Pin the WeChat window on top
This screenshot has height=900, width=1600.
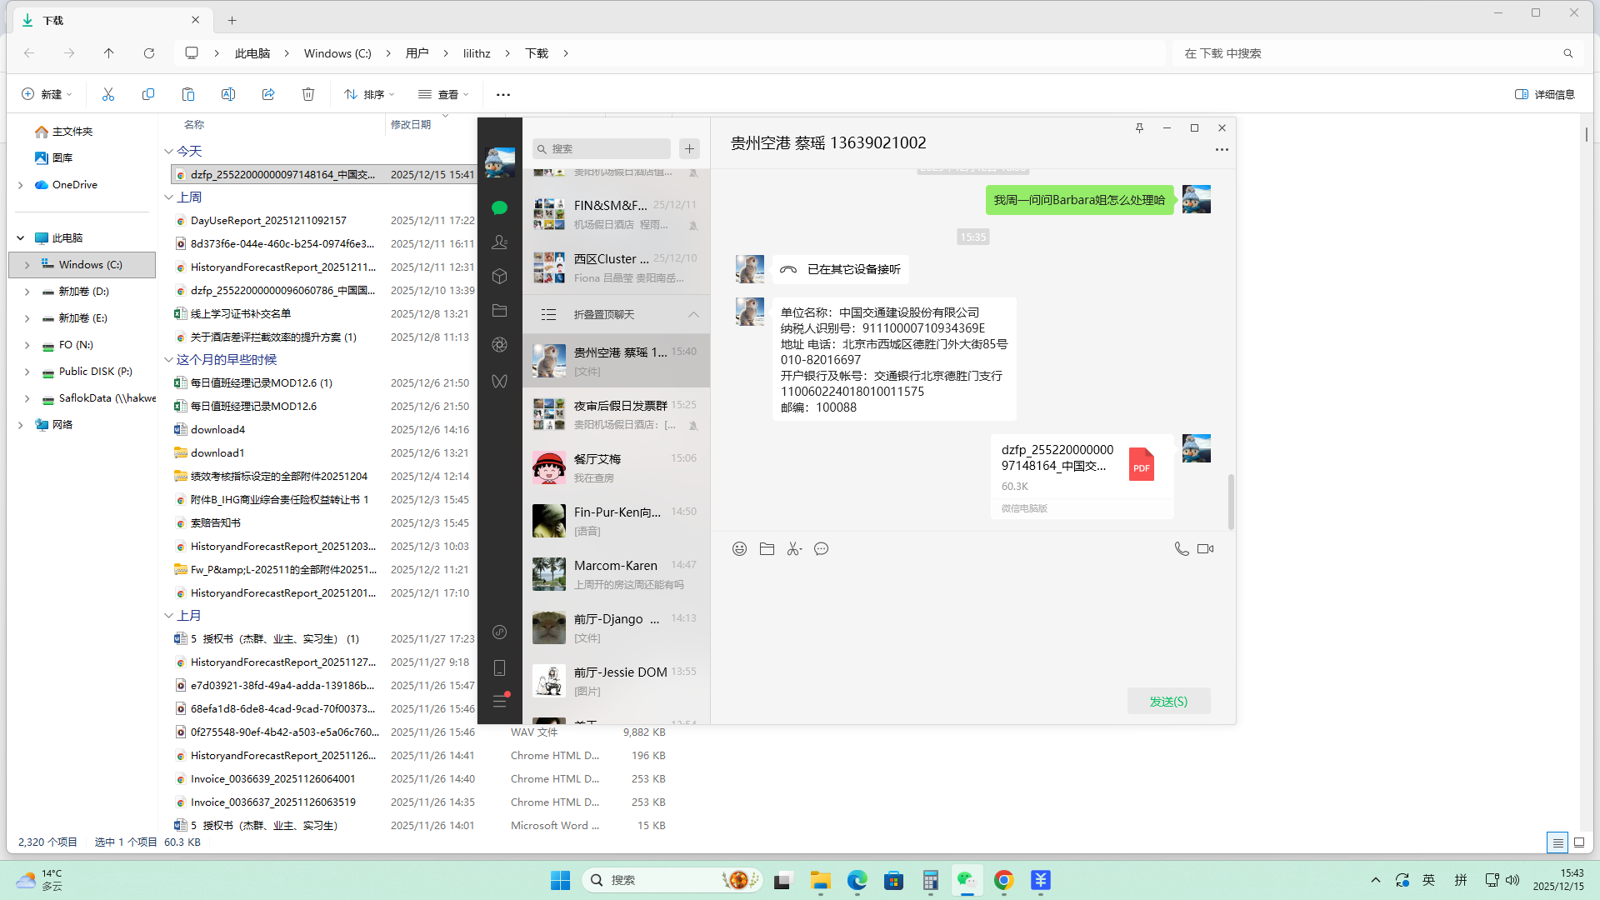(1139, 127)
